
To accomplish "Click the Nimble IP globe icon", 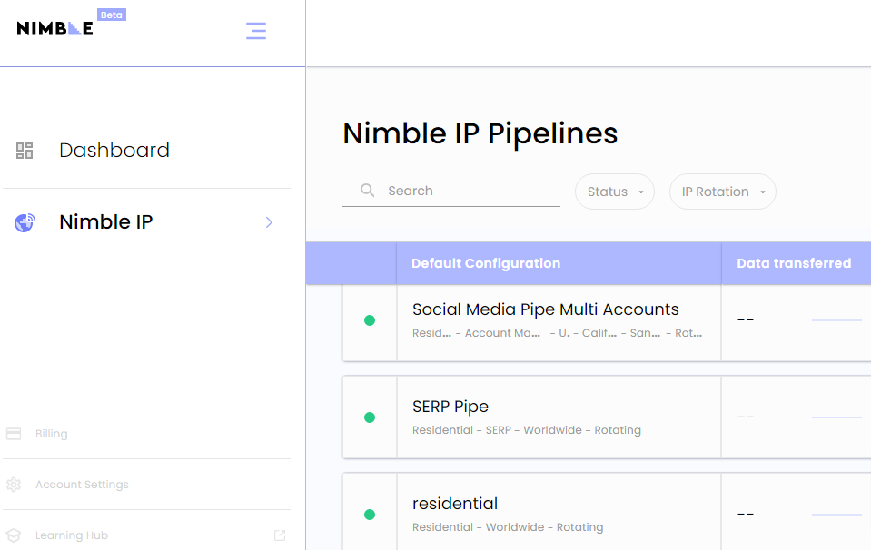I will (x=25, y=222).
